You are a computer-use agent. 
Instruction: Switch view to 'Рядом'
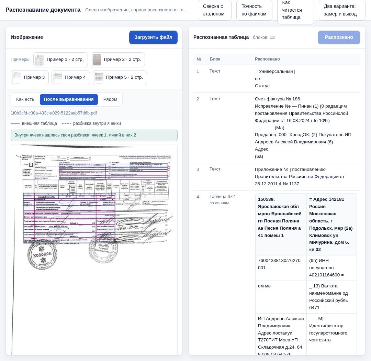point(110,99)
